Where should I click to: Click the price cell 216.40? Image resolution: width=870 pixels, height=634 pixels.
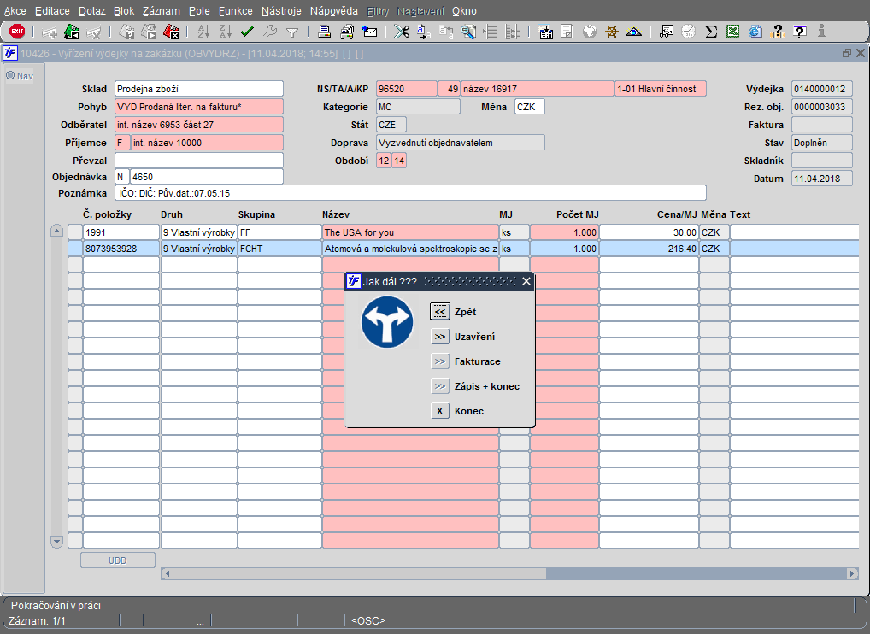pyautogui.click(x=649, y=249)
